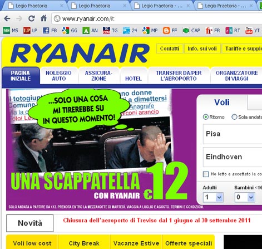Open the Noleggio Auto tab
Screen dimensions: 262x249
click(59, 76)
